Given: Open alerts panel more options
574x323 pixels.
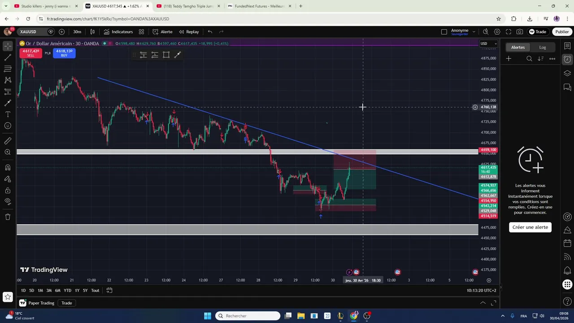Looking at the screenshot, I should click(x=552, y=59).
